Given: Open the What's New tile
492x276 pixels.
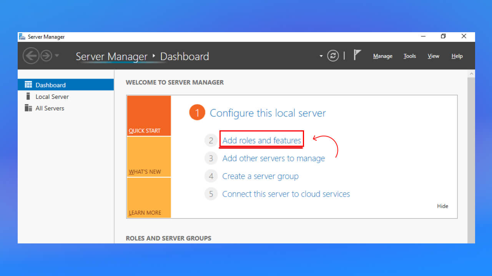Looking at the screenshot, I should pos(149,157).
